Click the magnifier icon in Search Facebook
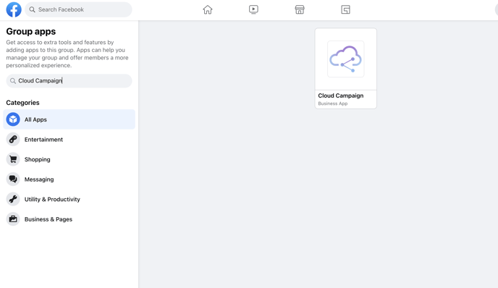This screenshot has height=288, width=498. point(32,9)
